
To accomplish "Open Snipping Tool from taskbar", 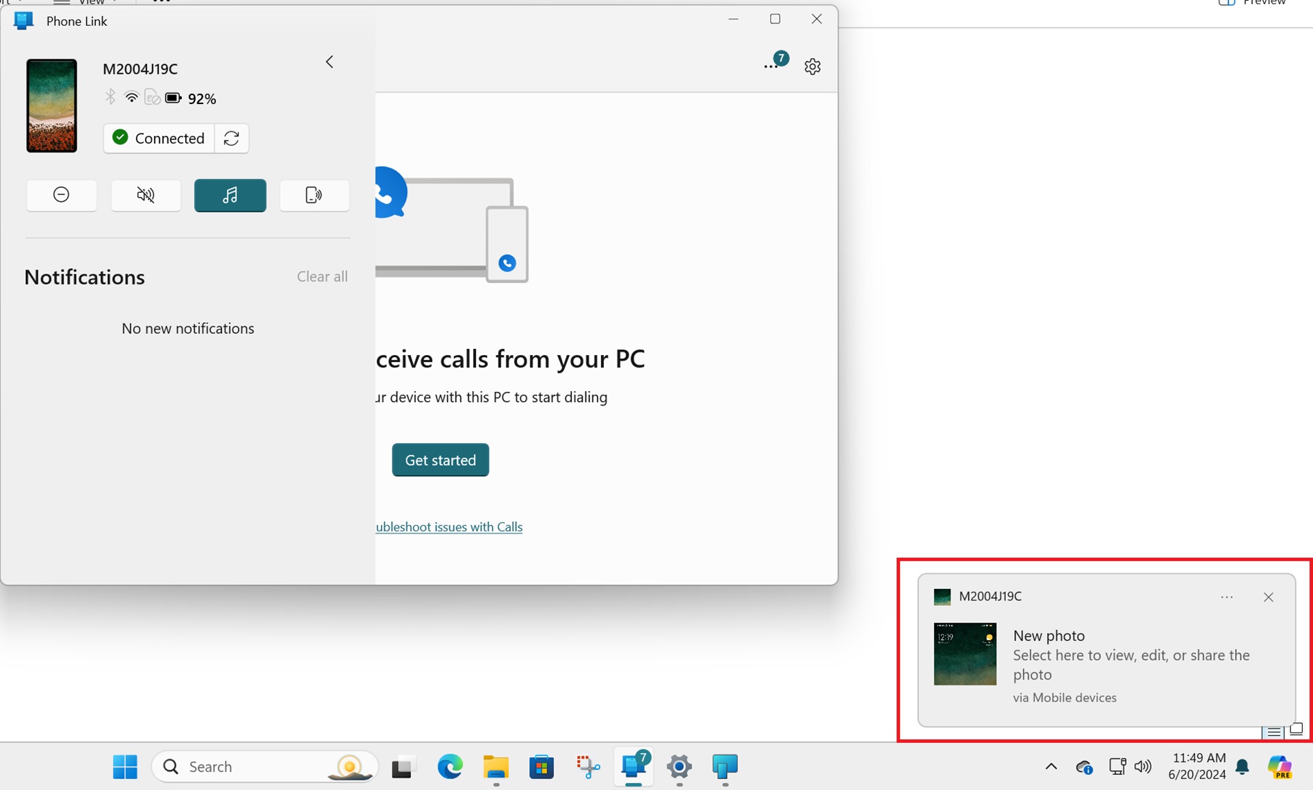I will [x=587, y=767].
